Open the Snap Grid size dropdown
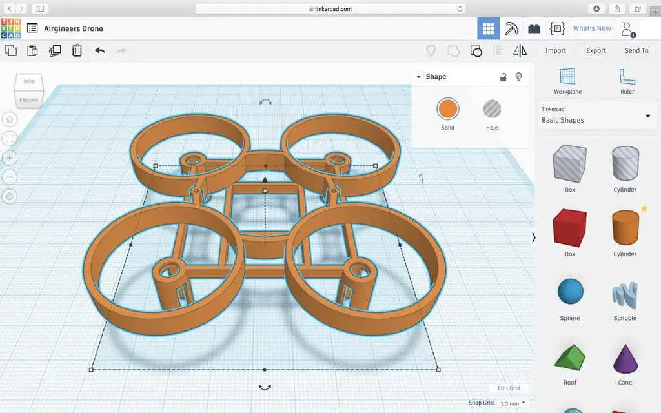The width and height of the screenshot is (661, 413). click(512, 403)
